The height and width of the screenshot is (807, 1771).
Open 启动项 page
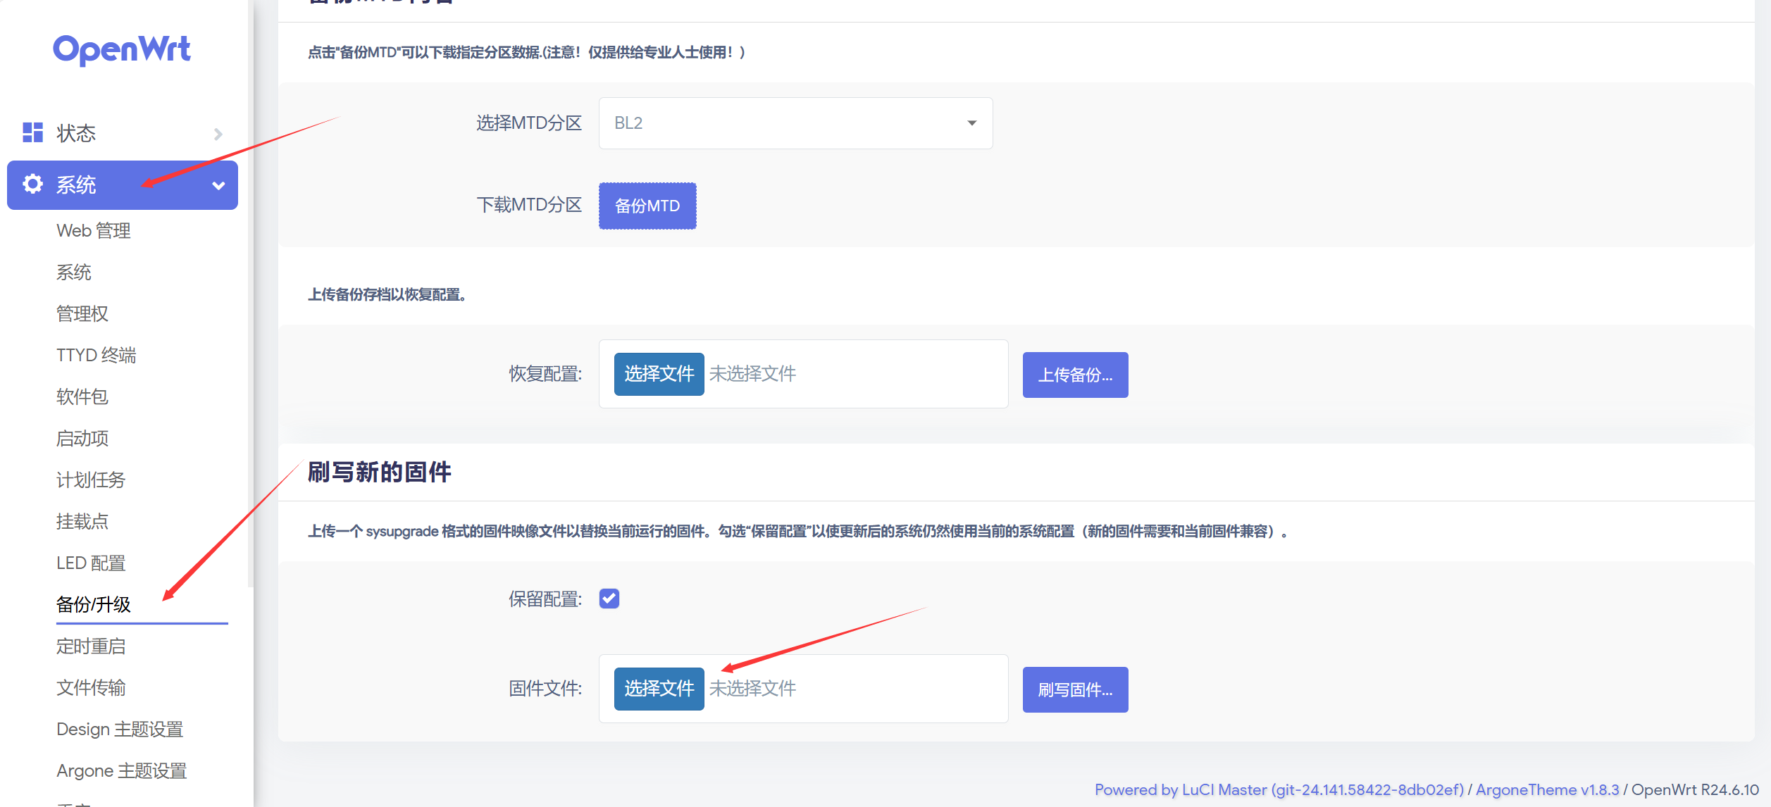[82, 439]
